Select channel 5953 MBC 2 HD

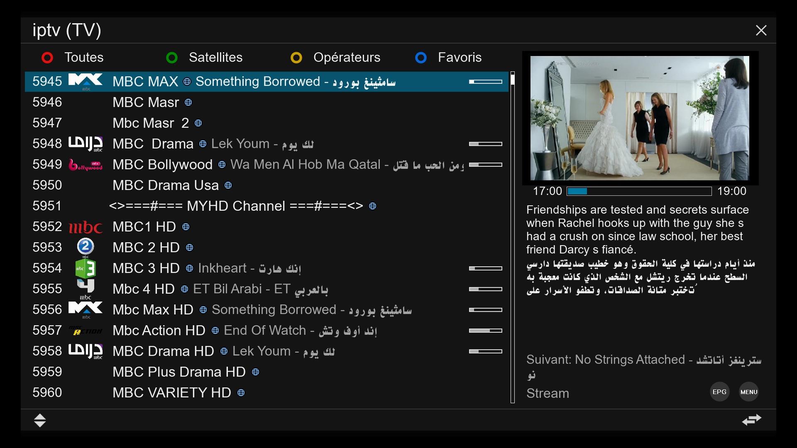(266, 247)
